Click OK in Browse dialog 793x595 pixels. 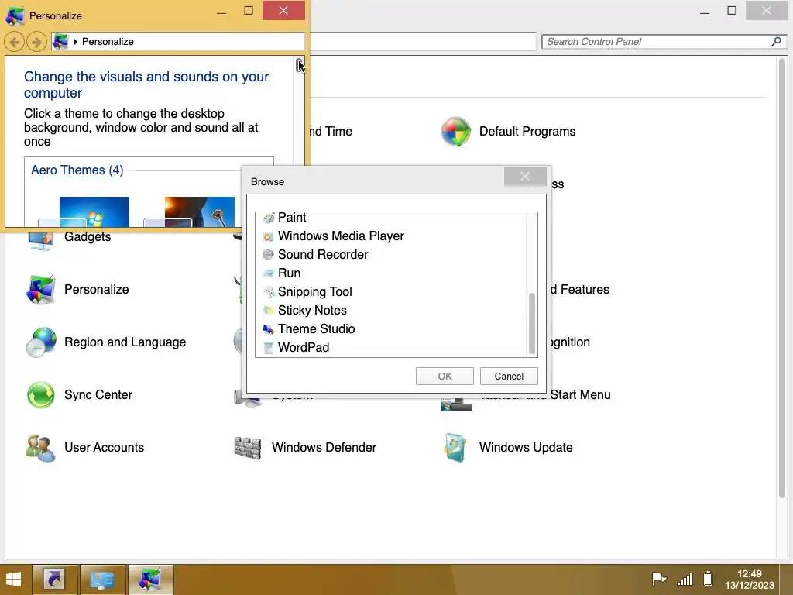[445, 376]
